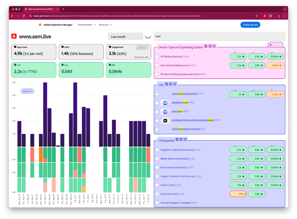Click the Create your site button
297x219 pixels.
pyautogui.click(x=250, y=25)
